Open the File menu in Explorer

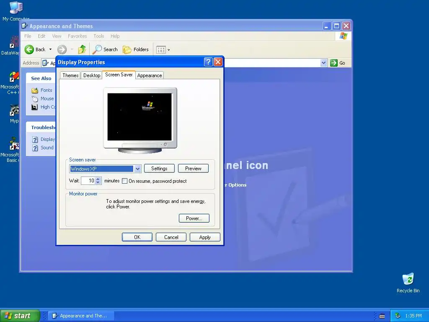pyautogui.click(x=28, y=36)
